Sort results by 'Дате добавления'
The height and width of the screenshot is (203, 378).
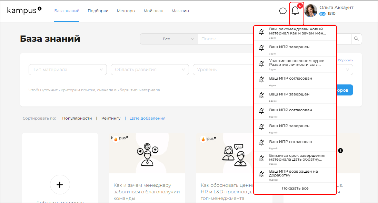tap(148, 118)
